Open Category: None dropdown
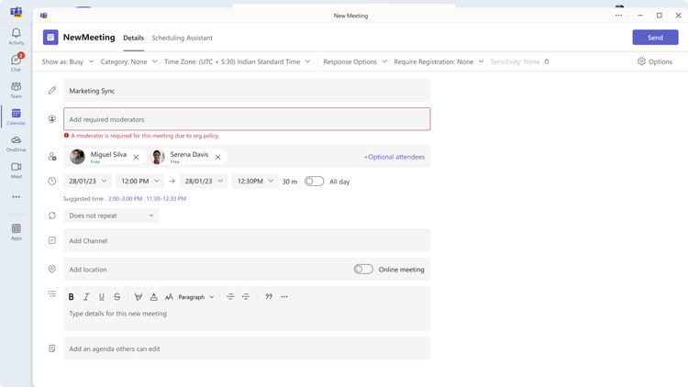688x387 pixels. [128, 61]
